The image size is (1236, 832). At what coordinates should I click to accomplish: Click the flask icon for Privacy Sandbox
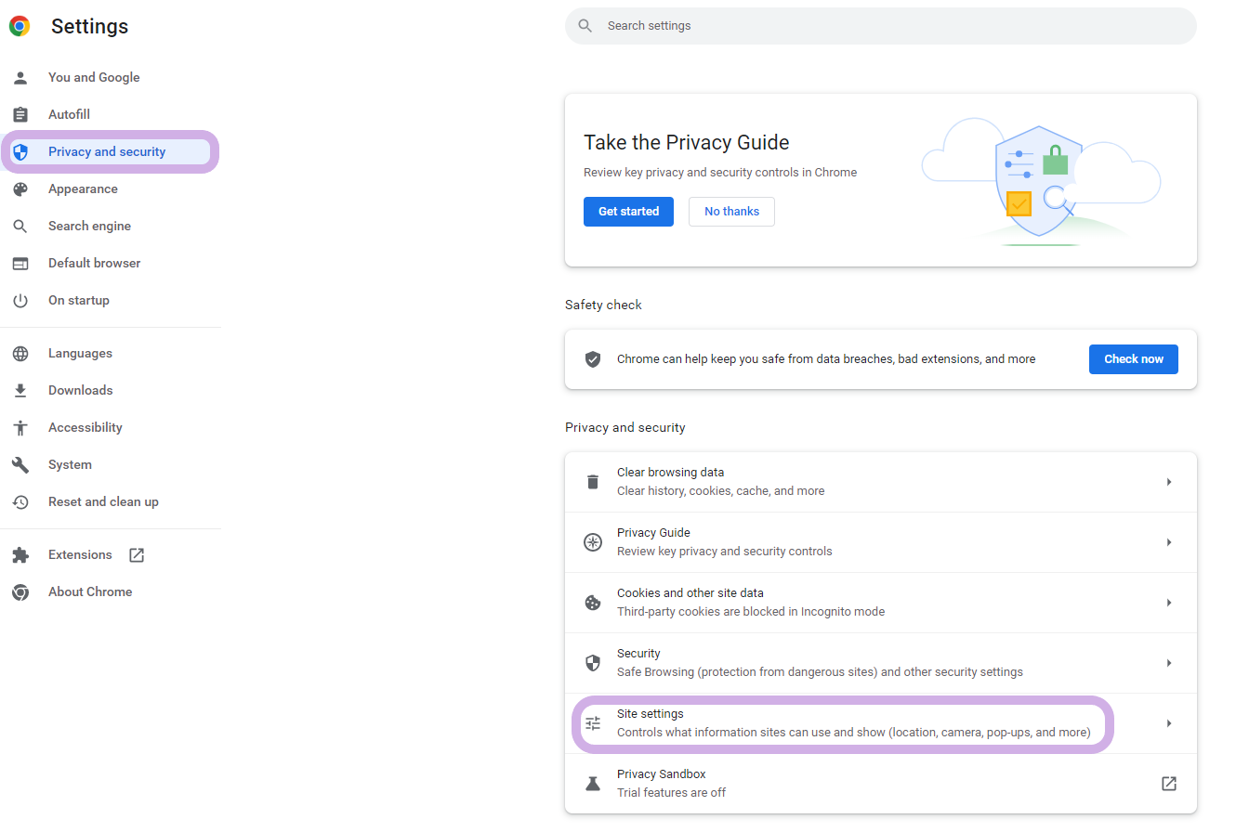tap(593, 784)
